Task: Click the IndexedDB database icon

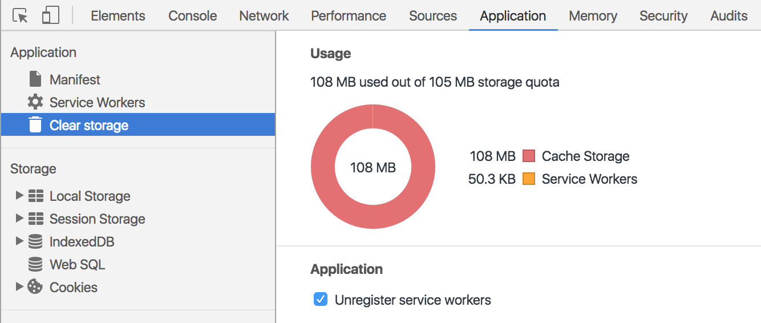Action: [x=35, y=241]
